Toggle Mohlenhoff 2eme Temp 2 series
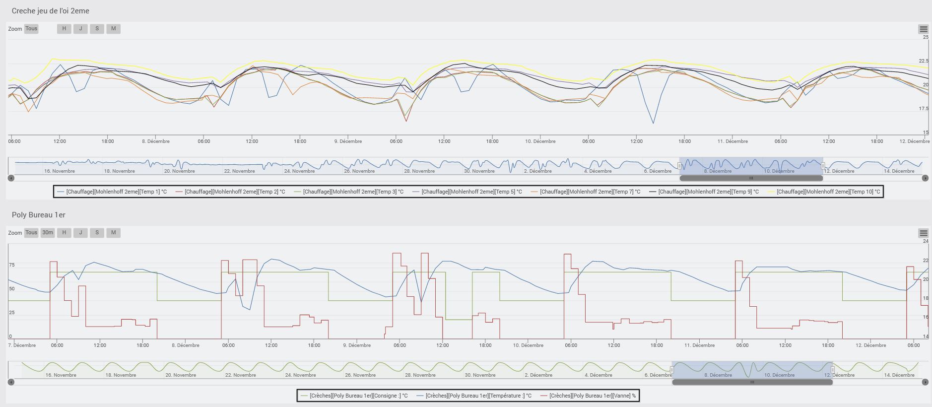The image size is (932, 407). coord(231,192)
